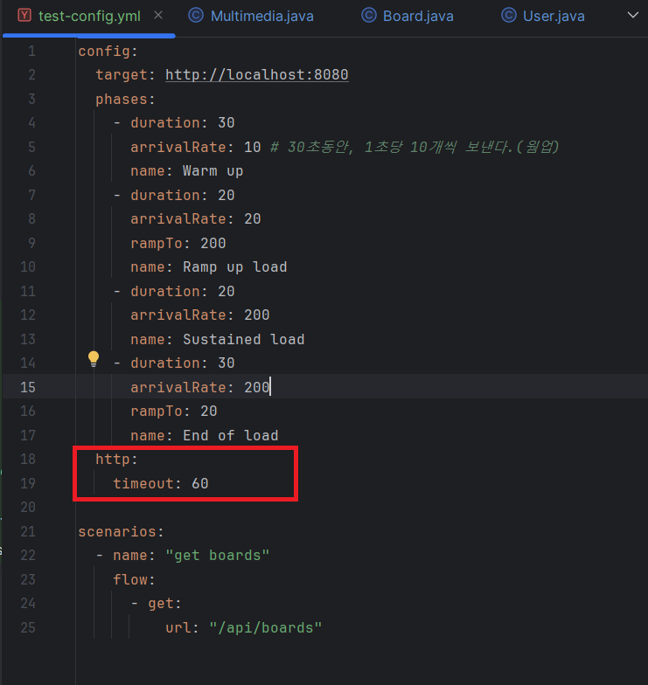Screen dimensions: 648x685
Task: Click the 'Ramp up load' value
Action: pyautogui.click(x=234, y=267)
